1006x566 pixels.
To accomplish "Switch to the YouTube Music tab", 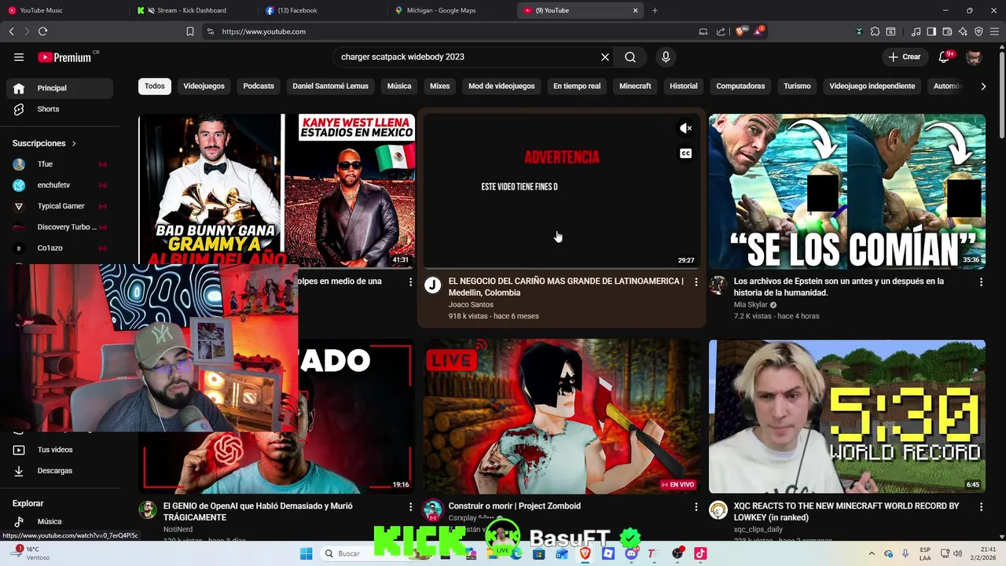I will (63, 10).
